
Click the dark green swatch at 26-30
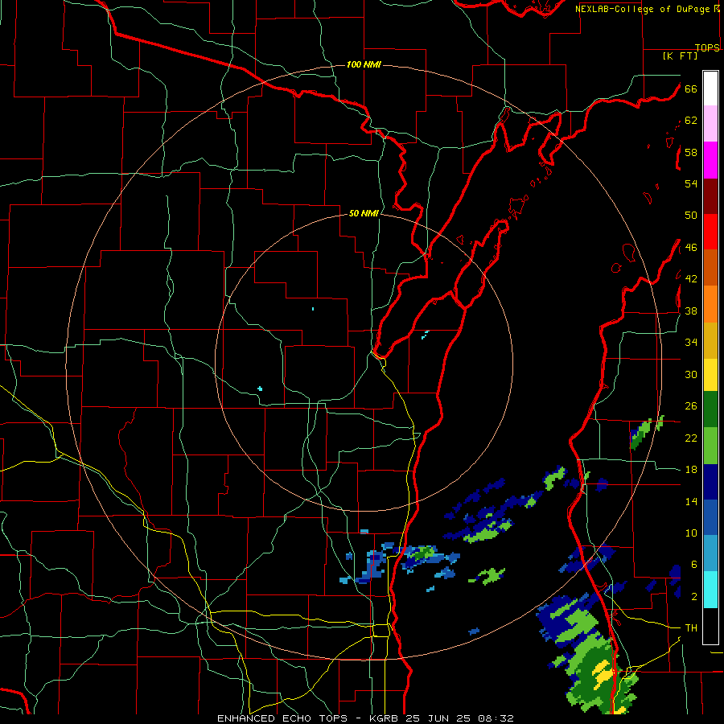click(710, 409)
